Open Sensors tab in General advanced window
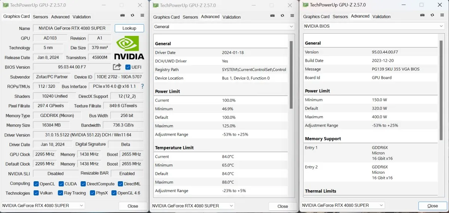The image size is (449, 213). point(190,17)
